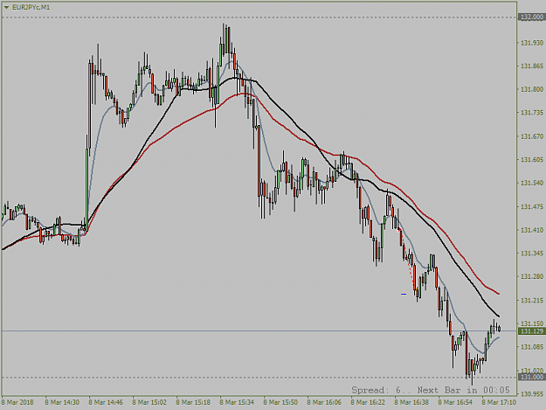Select the '8 Mar 16:22' time axis label

click(x=368, y=402)
